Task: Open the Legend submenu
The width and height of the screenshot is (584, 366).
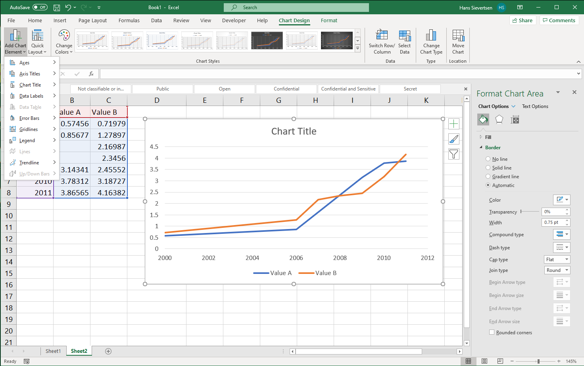Action: [32, 140]
